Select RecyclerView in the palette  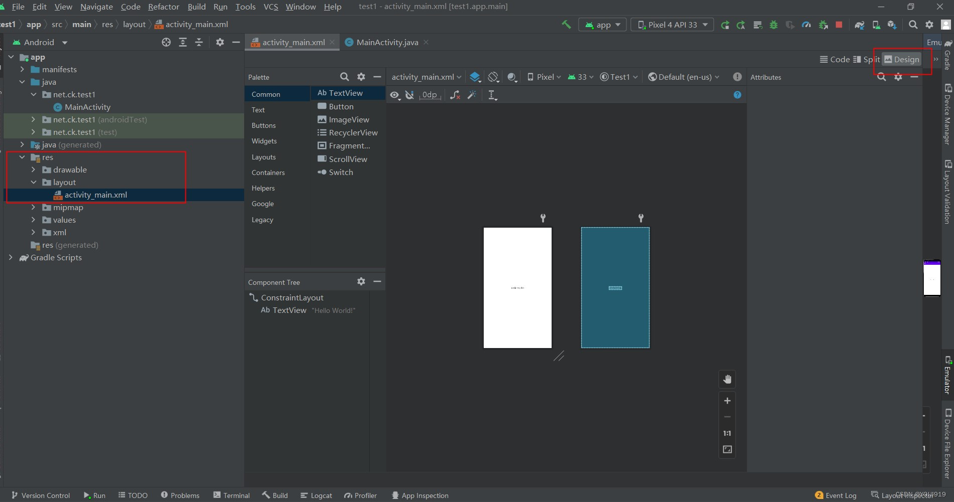point(348,132)
